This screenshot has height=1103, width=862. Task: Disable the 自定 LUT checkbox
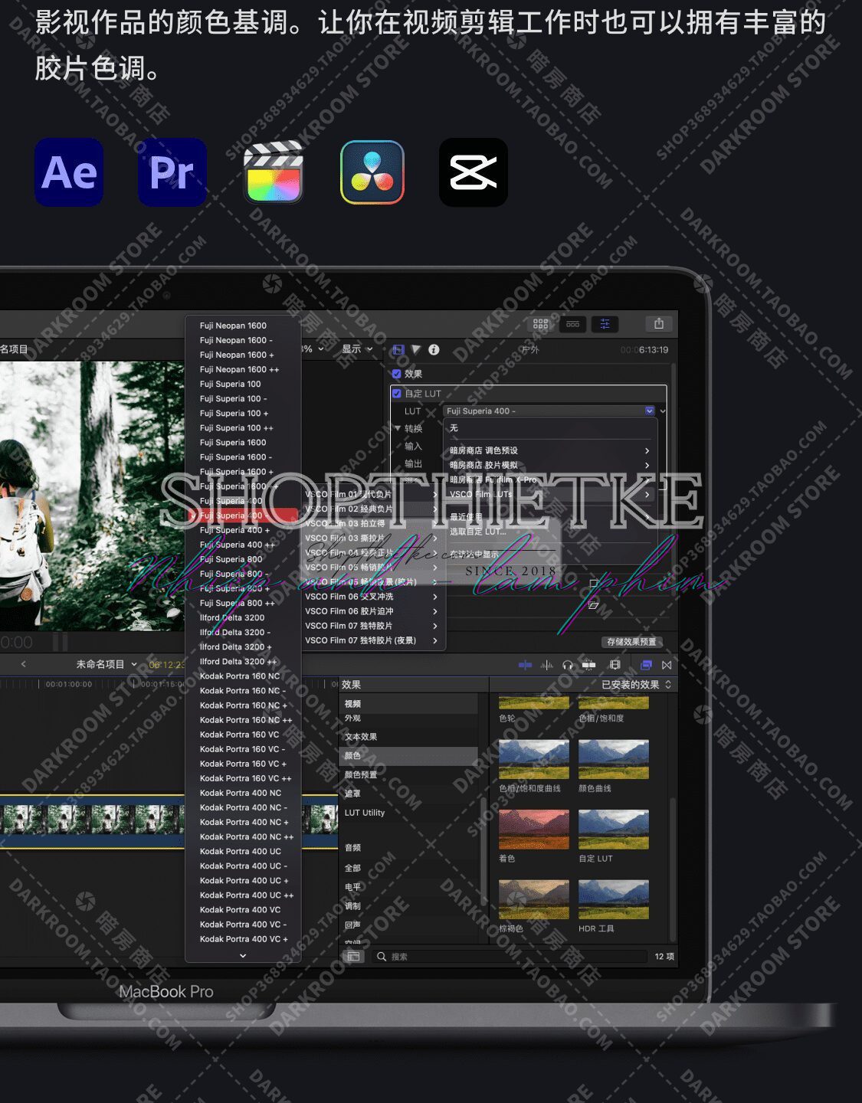397,394
